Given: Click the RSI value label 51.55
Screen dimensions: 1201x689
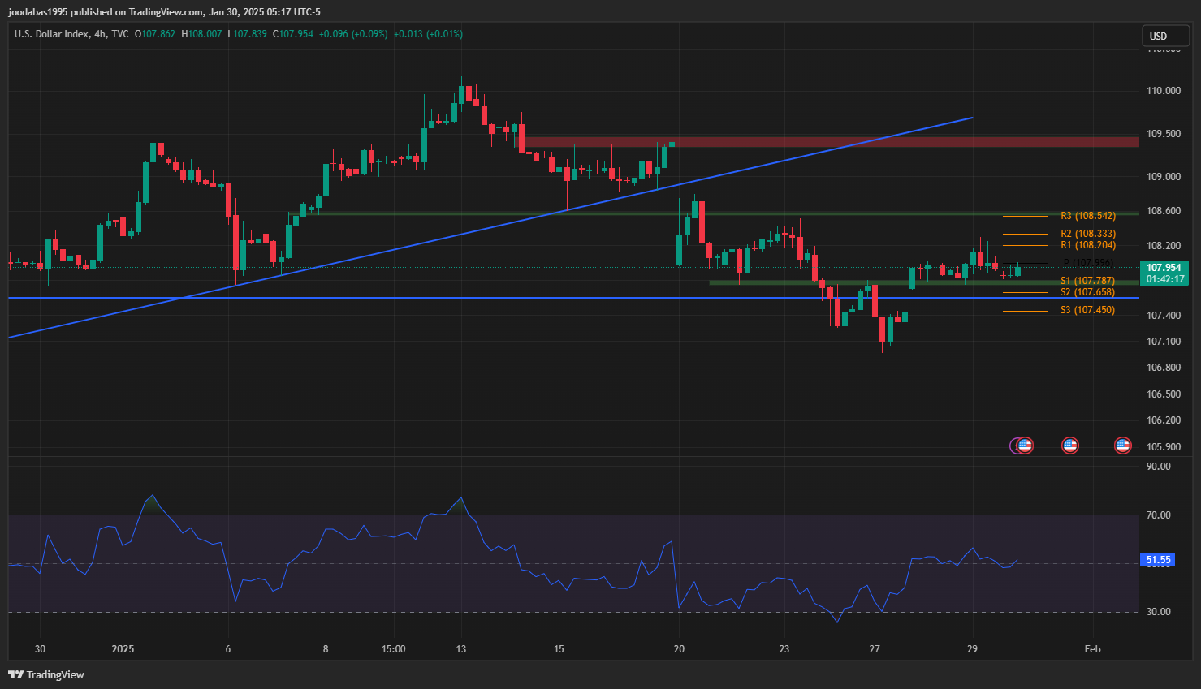Looking at the screenshot, I should pos(1159,560).
